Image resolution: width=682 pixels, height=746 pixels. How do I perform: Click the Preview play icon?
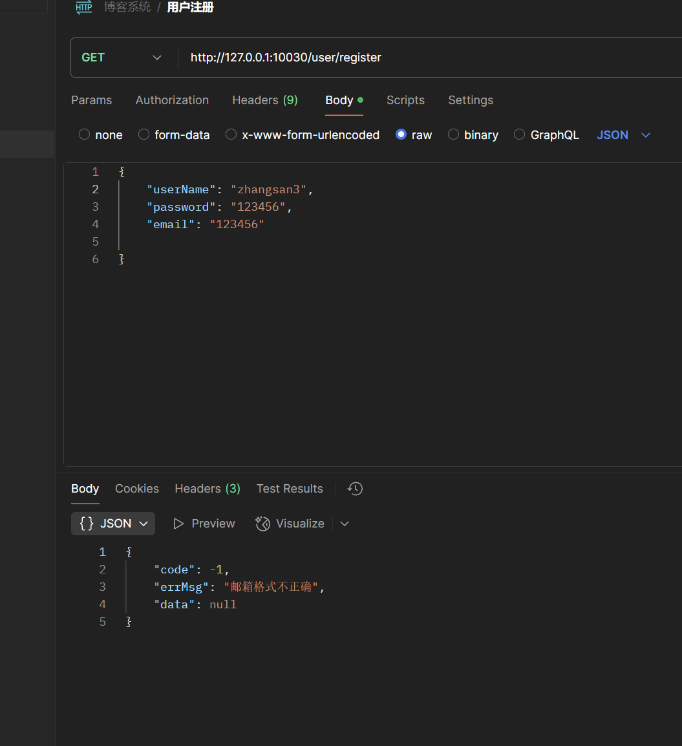(x=178, y=524)
